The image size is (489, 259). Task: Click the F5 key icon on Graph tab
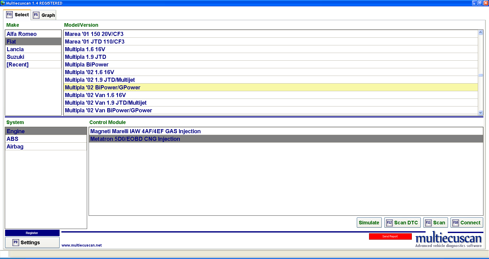(36, 15)
